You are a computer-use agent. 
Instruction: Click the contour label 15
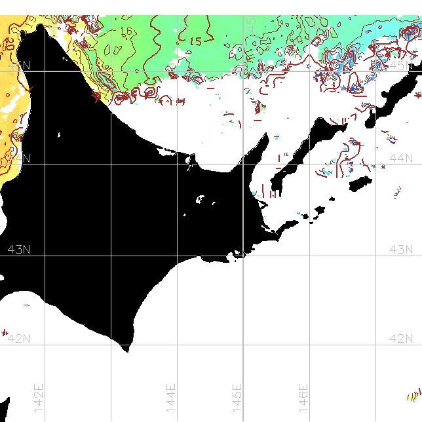pyautogui.click(x=196, y=41)
